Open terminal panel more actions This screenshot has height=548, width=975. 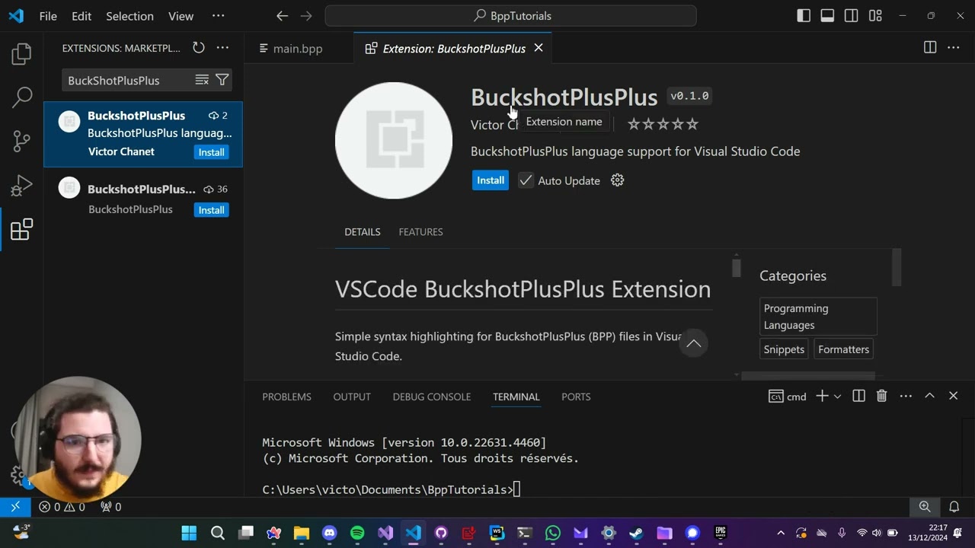coord(906,396)
